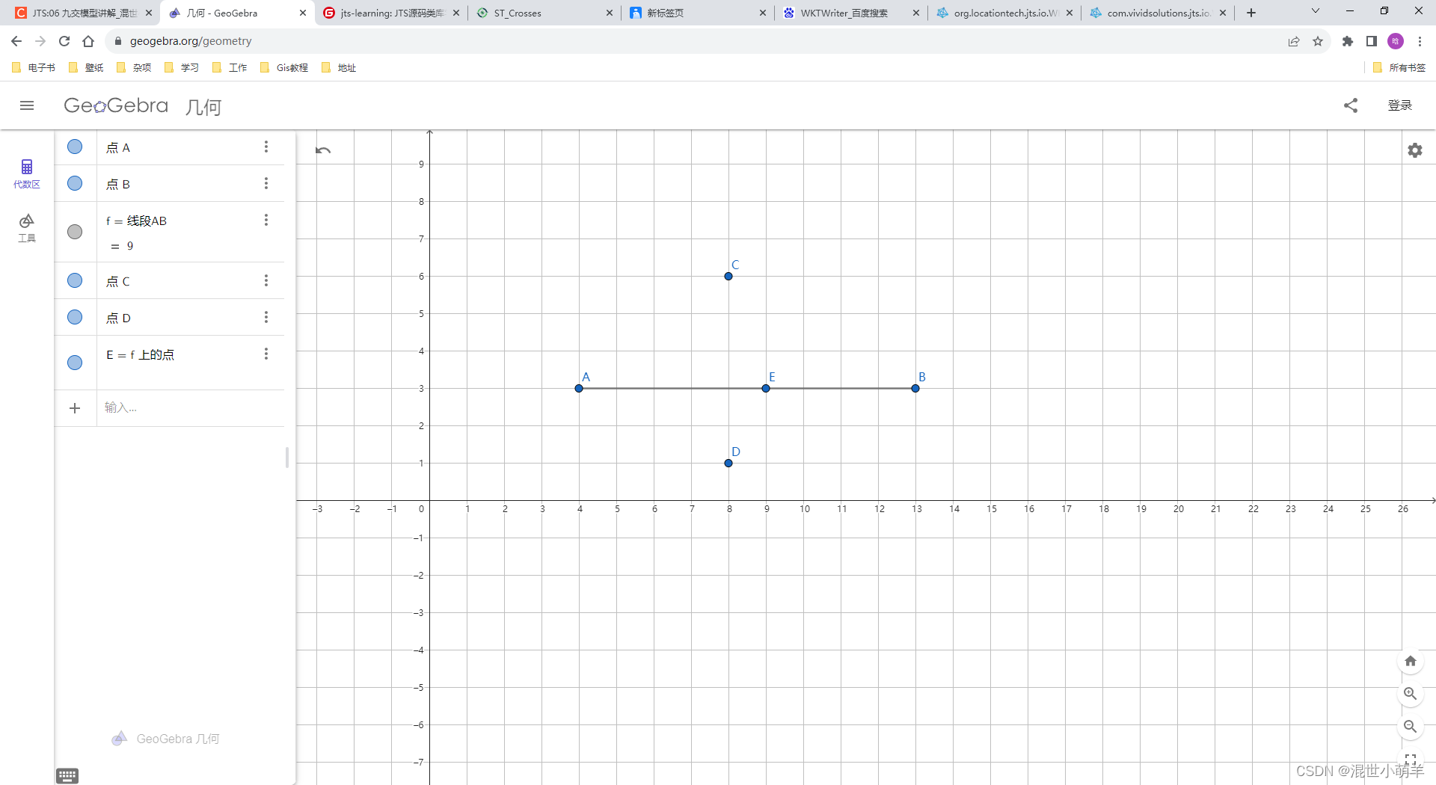Click the share-page icon in the address bar
1436x785 pixels.
click(x=1294, y=41)
